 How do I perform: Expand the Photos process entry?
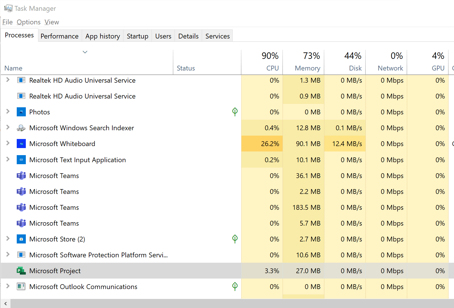coord(8,112)
